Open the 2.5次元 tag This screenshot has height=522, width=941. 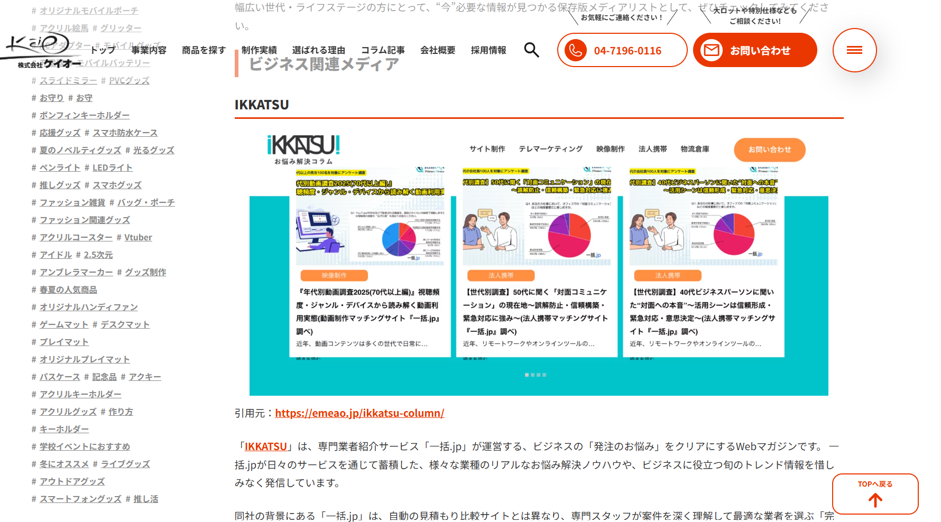[98, 255]
